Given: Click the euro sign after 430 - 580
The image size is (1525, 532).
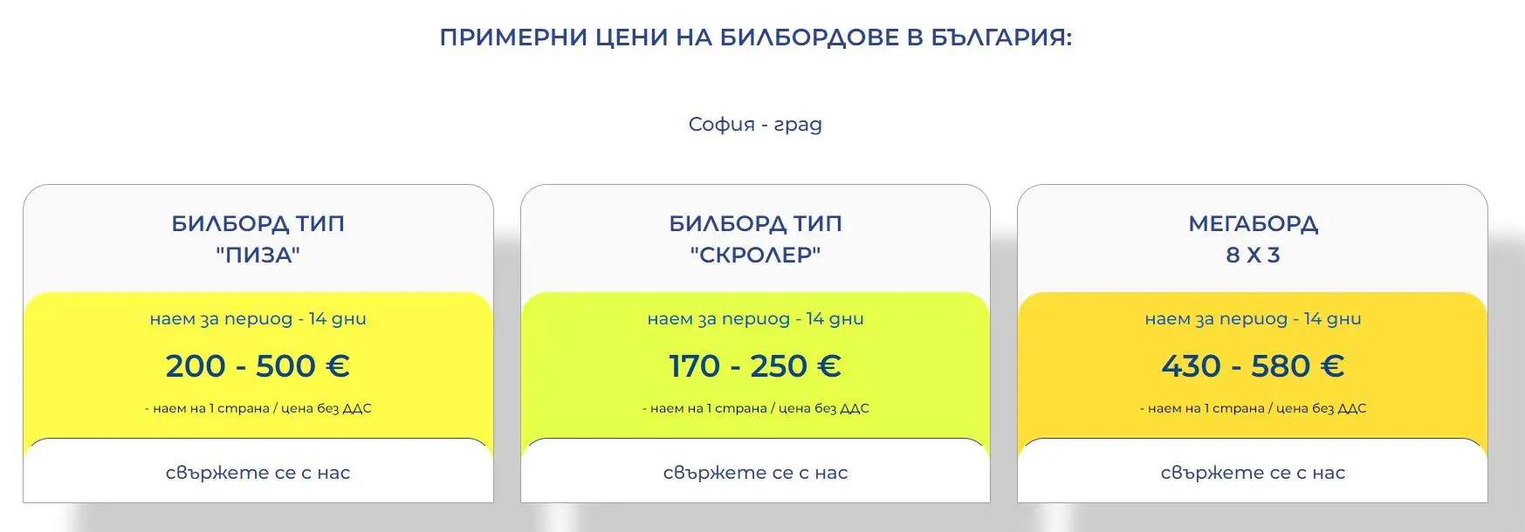Looking at the screenshot, I should pyautogui.click(x=1331, y=366).
